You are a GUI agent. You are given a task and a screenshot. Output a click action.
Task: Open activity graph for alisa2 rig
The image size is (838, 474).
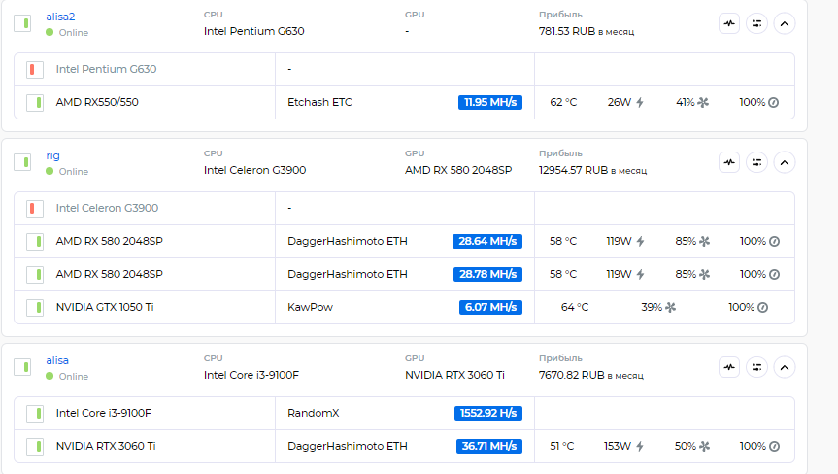(x=729, y=23)
